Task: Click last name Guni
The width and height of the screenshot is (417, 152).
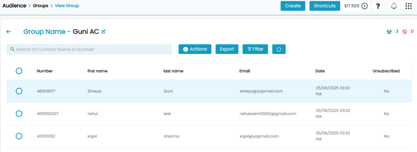Action: (168, 91)
